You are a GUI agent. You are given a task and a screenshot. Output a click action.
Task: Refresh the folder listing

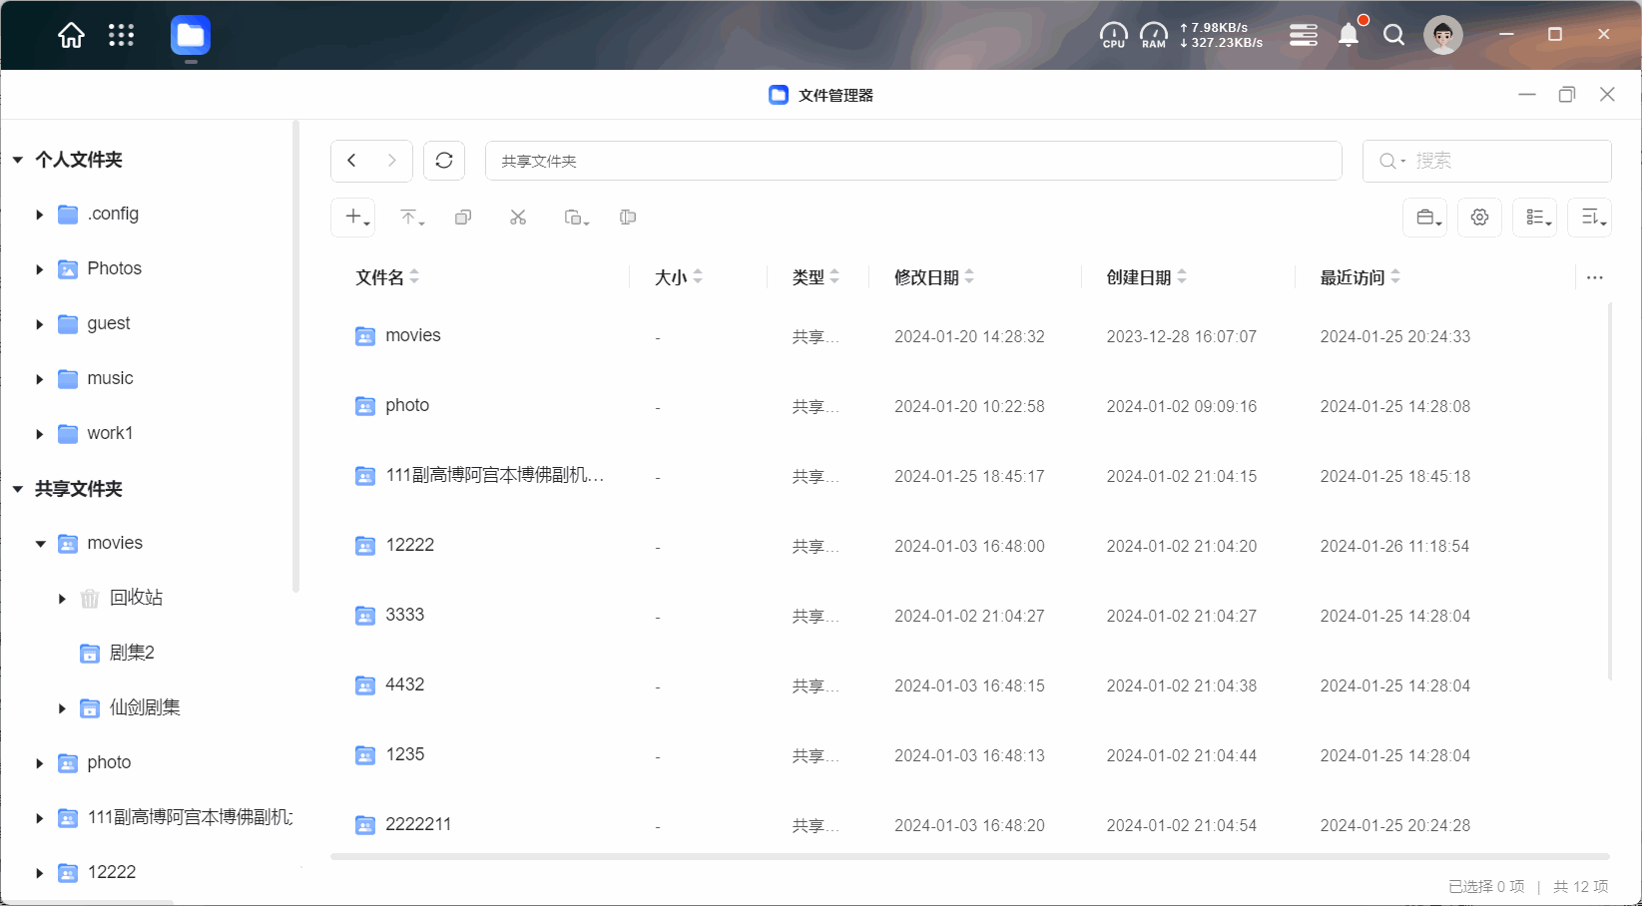[444, 161]
